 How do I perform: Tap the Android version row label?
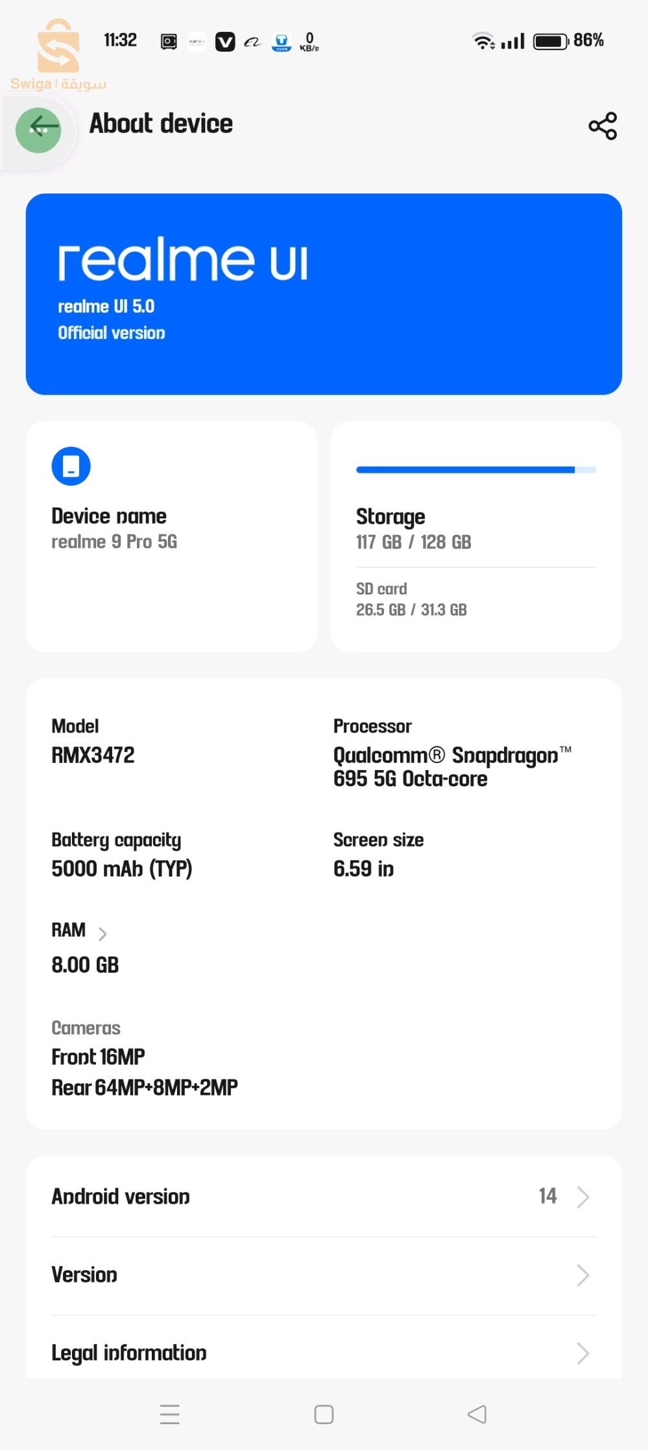click(121, 1197)
